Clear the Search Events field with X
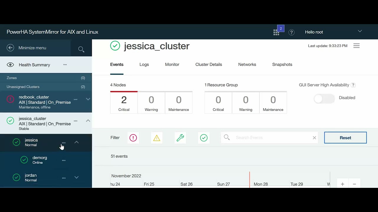Screen dimensions: 378x212 [315, 138]
